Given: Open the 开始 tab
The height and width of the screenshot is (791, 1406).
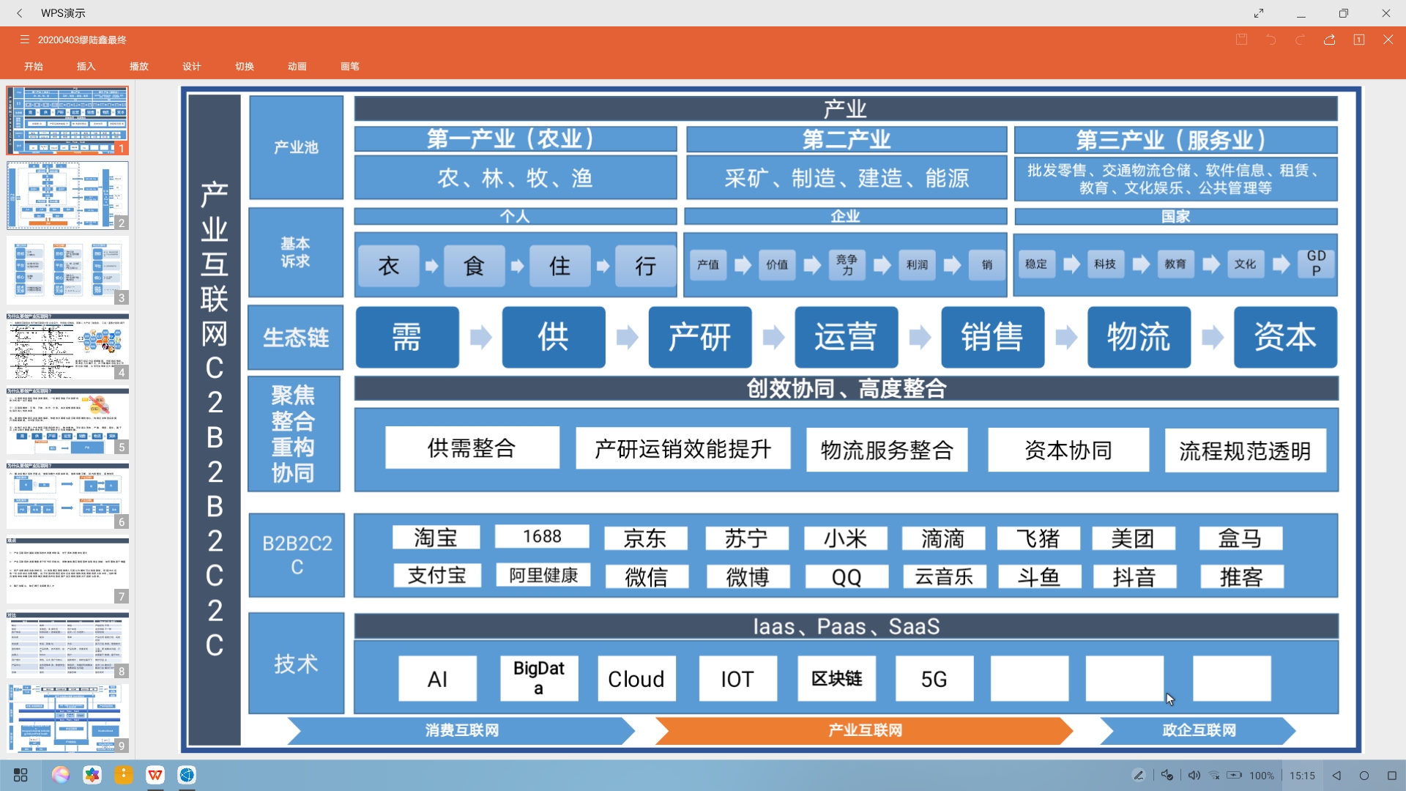Looking at the screenshot, I should [x=34, y=66].
